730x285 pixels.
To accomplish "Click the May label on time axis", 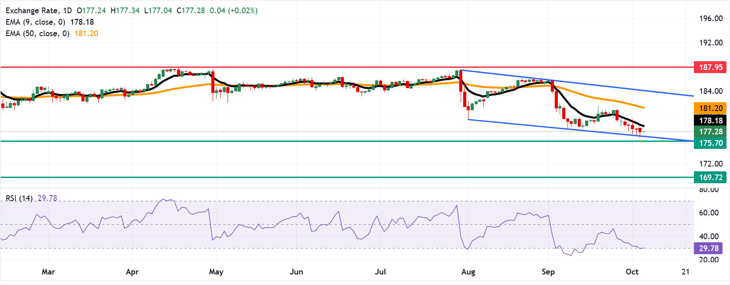I will (216, 272).
